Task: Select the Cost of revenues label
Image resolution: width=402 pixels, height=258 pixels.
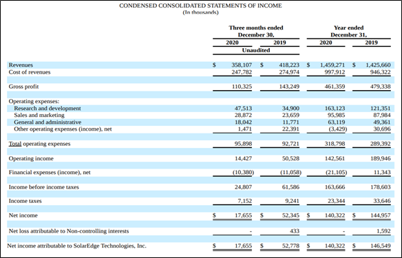Action: [x=30, y=72]
